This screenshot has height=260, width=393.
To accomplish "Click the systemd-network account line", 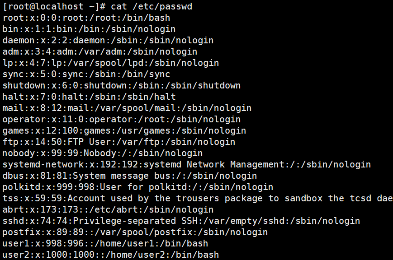I will coord(186,164).
